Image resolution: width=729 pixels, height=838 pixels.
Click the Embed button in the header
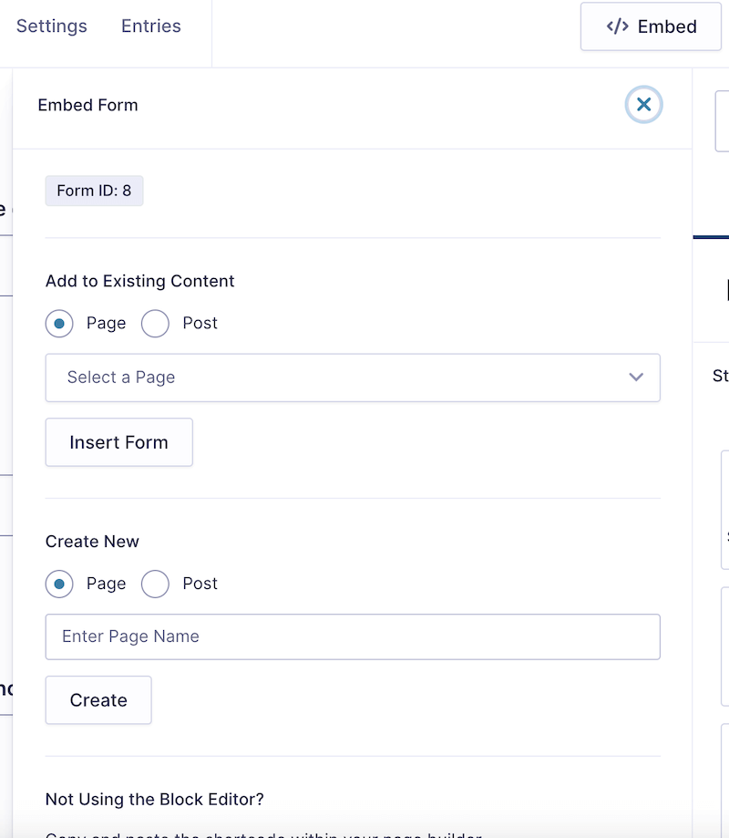coord(651,26)
